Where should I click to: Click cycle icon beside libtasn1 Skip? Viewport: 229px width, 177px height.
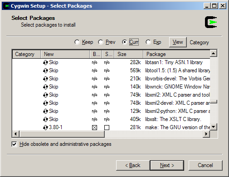[x=45, y=62]
